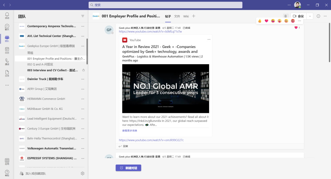This screenshot has width=331, height=179.
Task: Click the teams list scrollbar
Action: coord(87,51)
